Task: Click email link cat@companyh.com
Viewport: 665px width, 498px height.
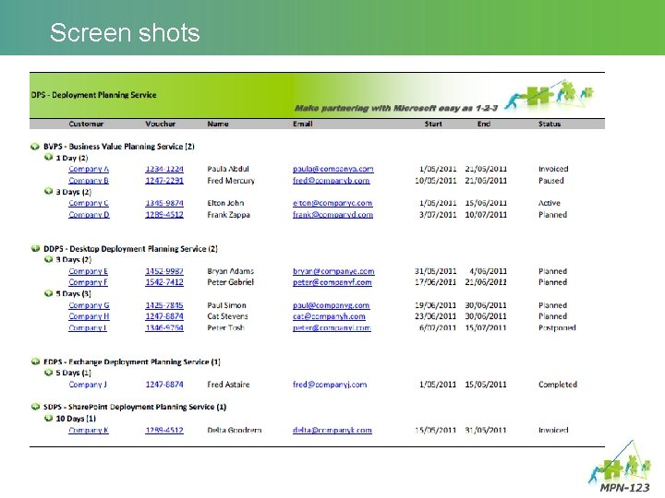Action: pyautogui.click(x=329, y=316)
